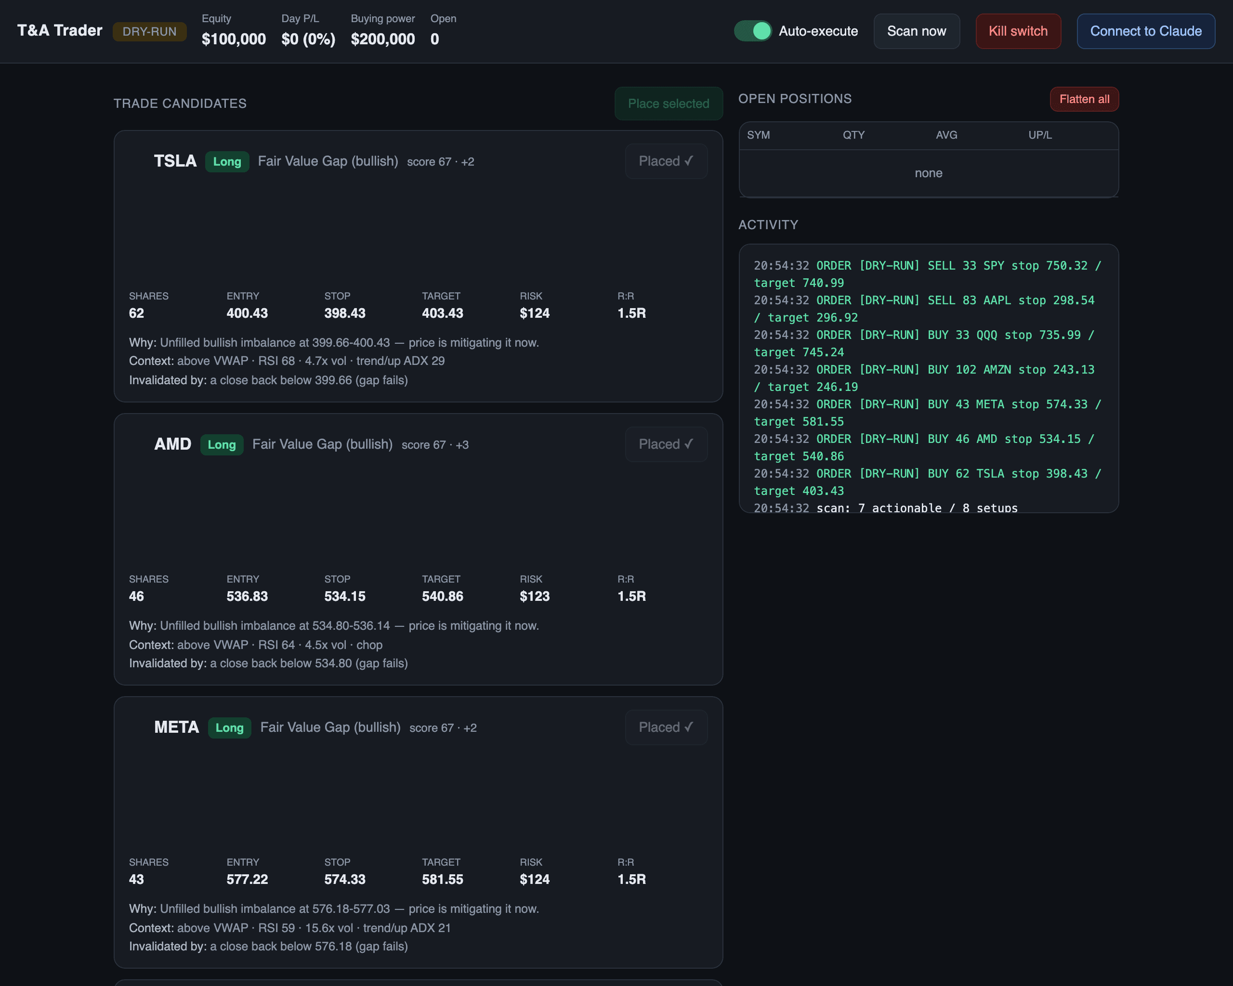Click the AMD Context line with chop

256,645
